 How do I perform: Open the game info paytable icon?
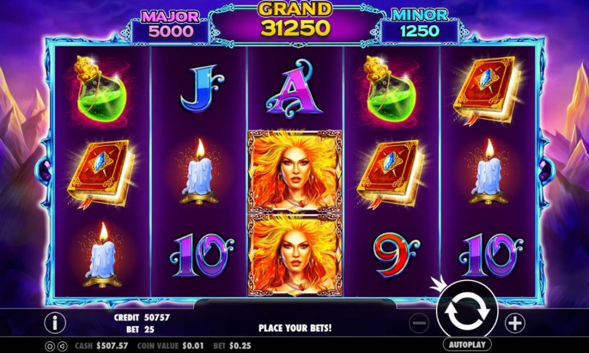click(x=55, y=322)
